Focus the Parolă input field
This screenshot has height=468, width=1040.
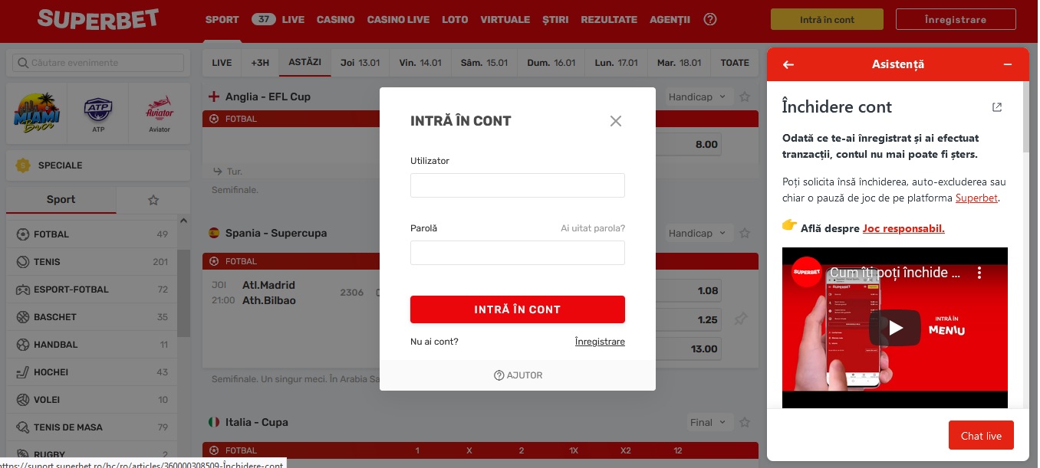[518, 253]
